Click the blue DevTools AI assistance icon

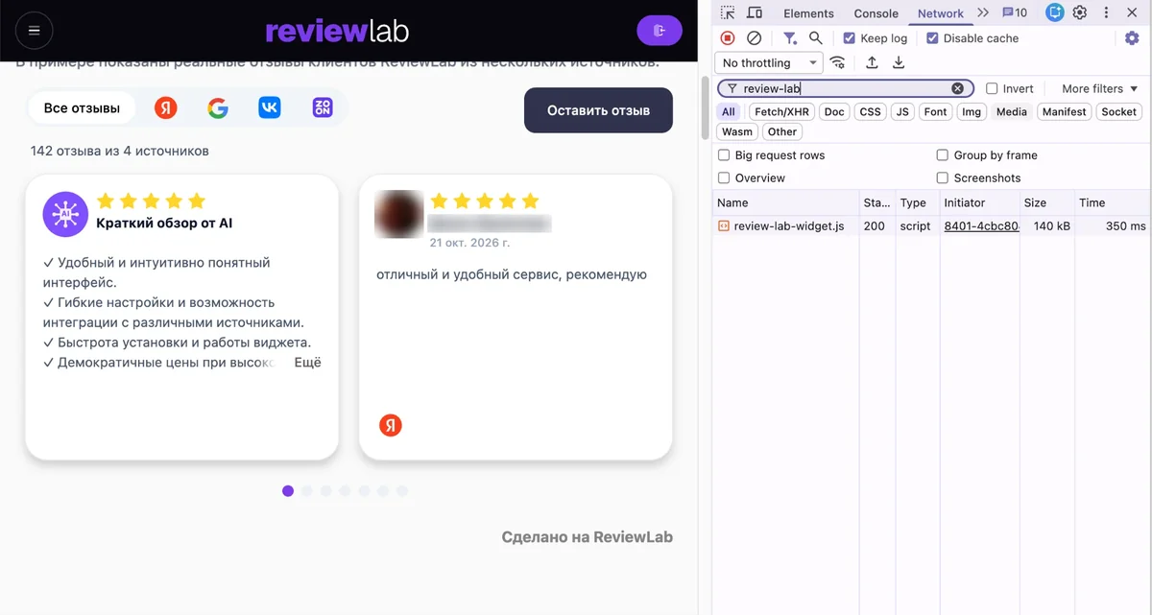pyautogui.click(x=1055, y=12)
